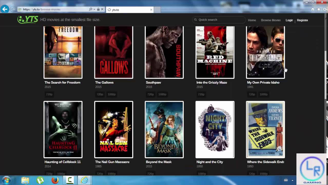Select 1080p quality for Southpaw

tap(162, 94)
